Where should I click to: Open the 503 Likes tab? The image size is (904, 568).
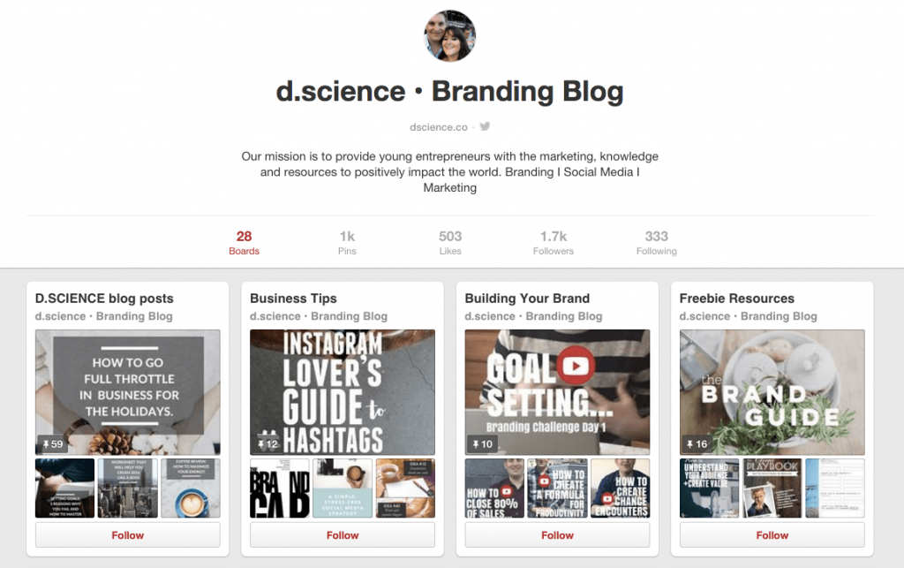tap(450, 243)
